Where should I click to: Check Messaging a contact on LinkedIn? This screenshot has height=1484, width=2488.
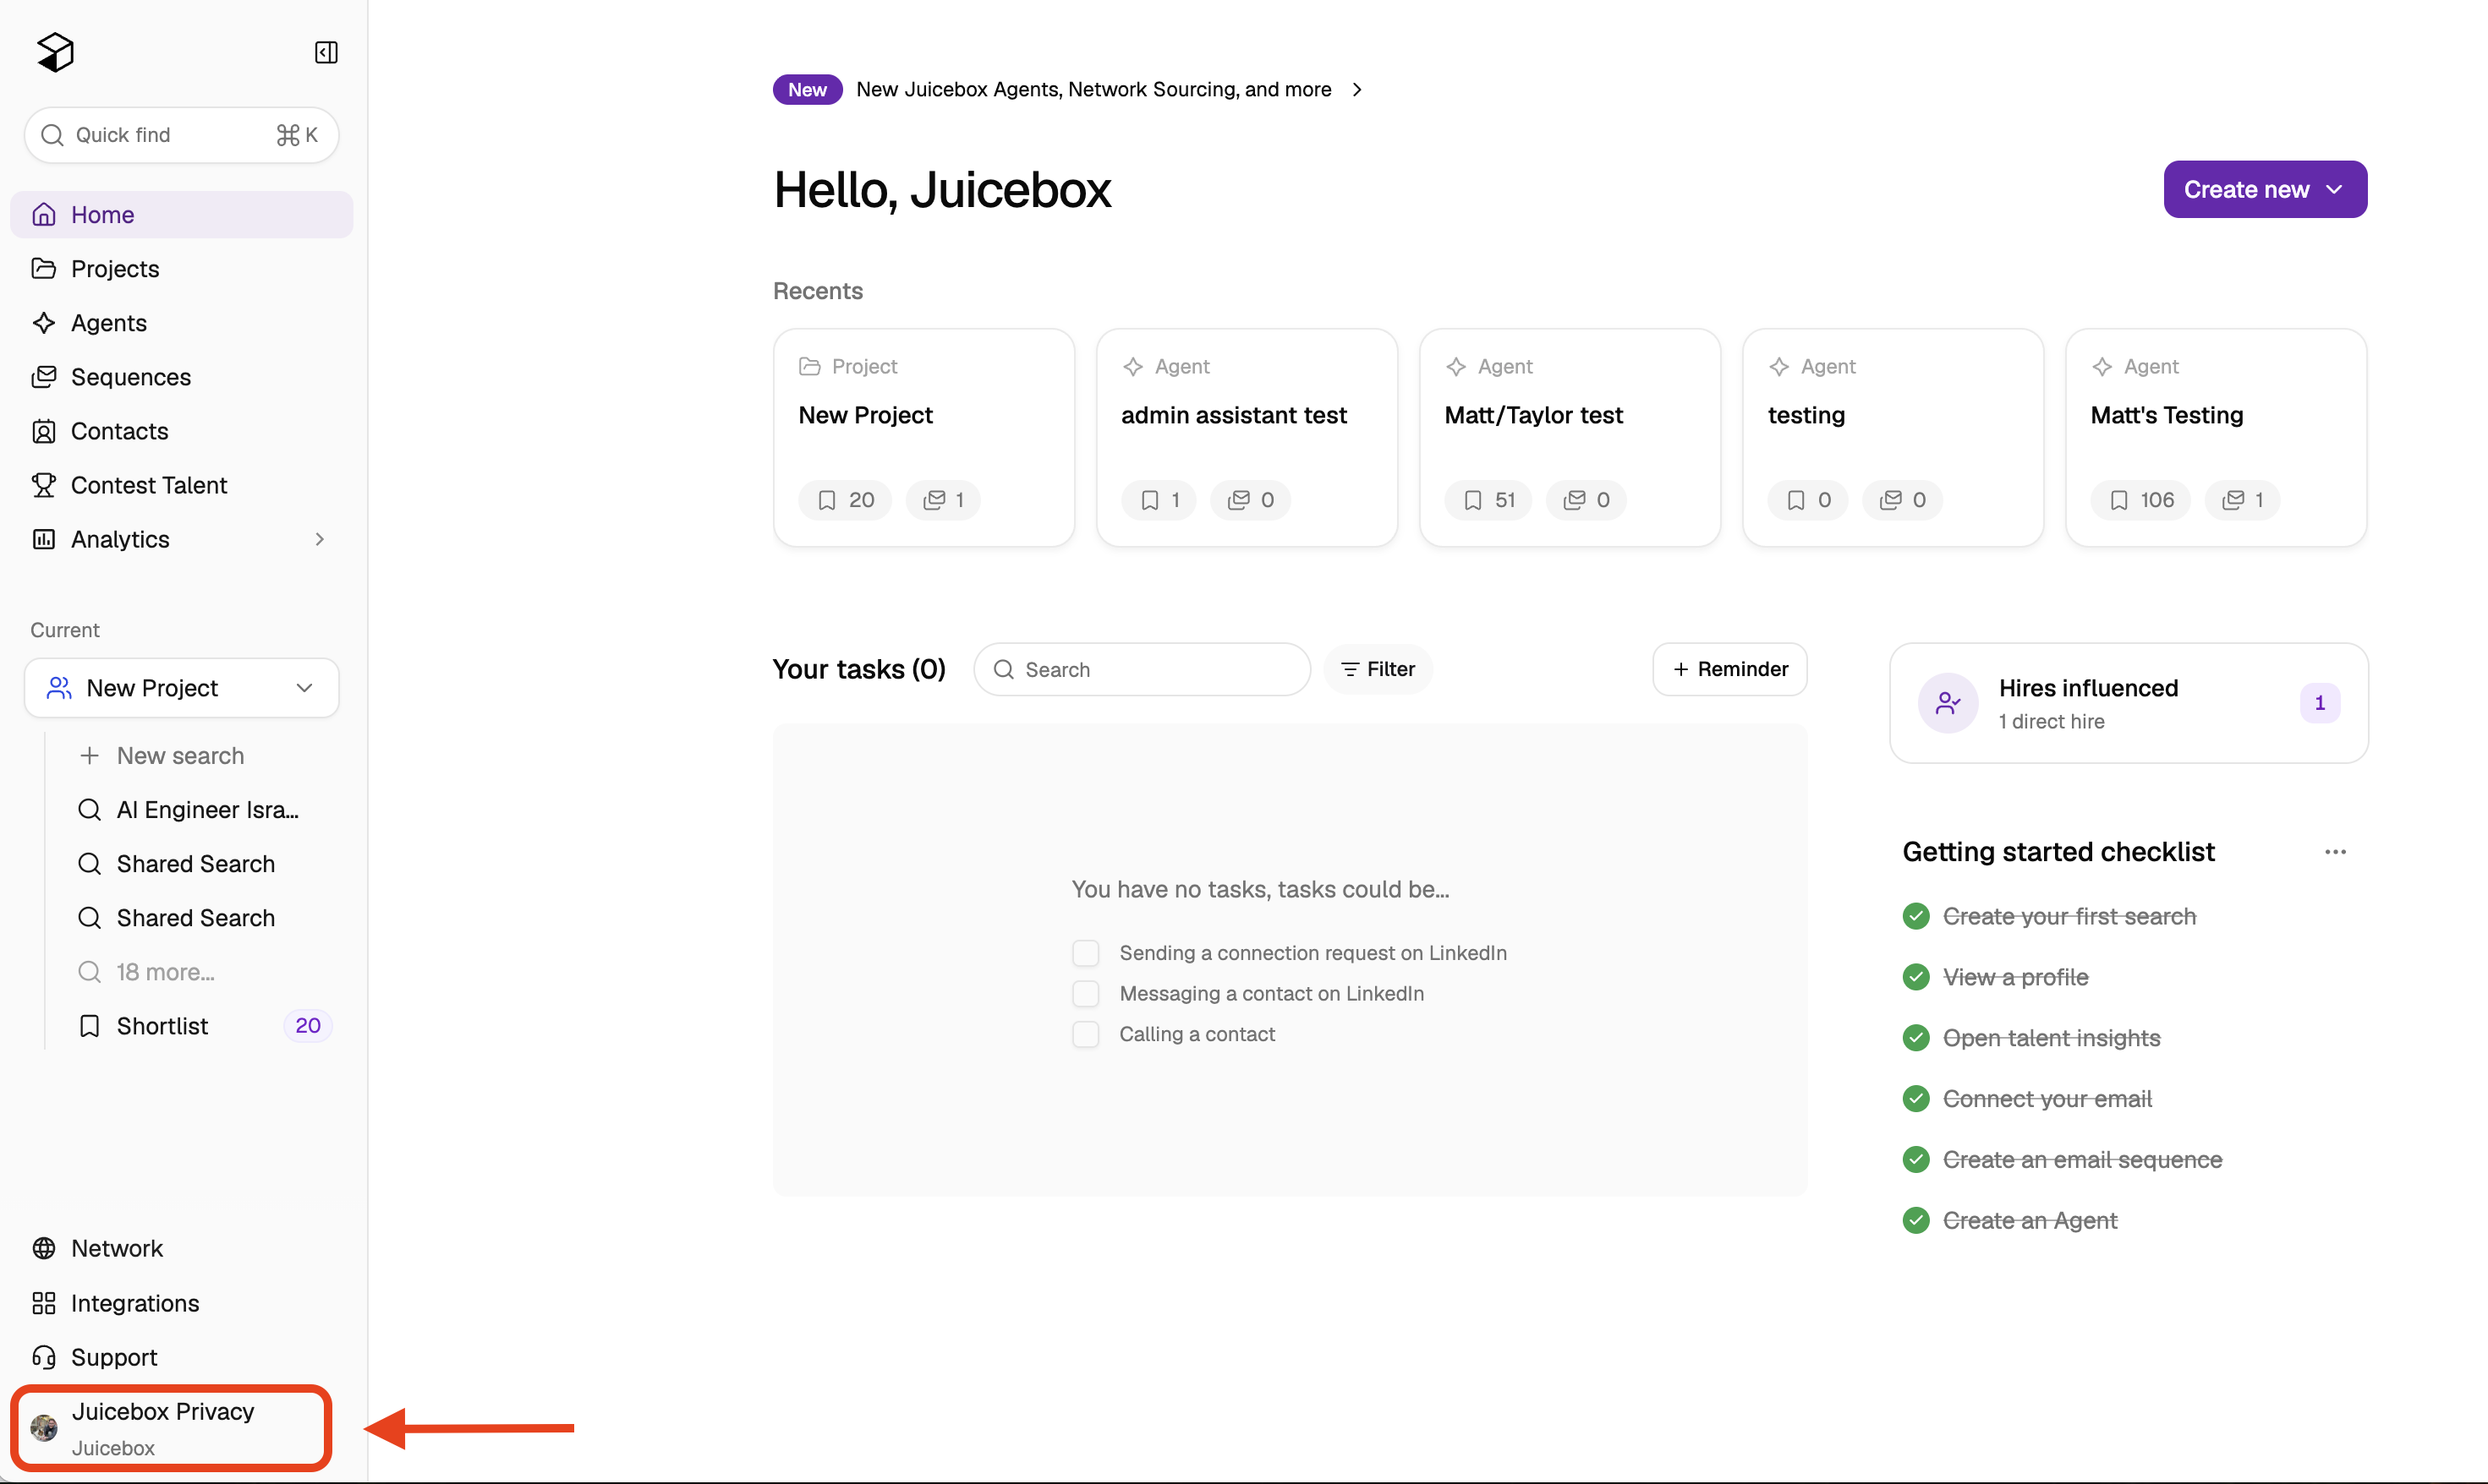pyautogui.click(x=1086, y=993)
